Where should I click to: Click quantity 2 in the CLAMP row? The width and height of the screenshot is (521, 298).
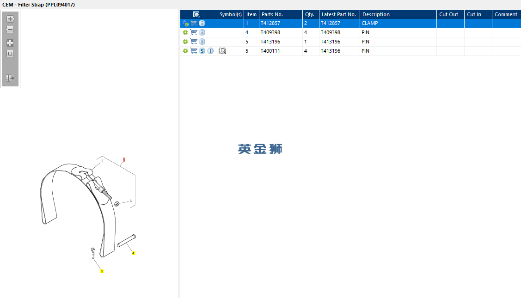(311, 23)
